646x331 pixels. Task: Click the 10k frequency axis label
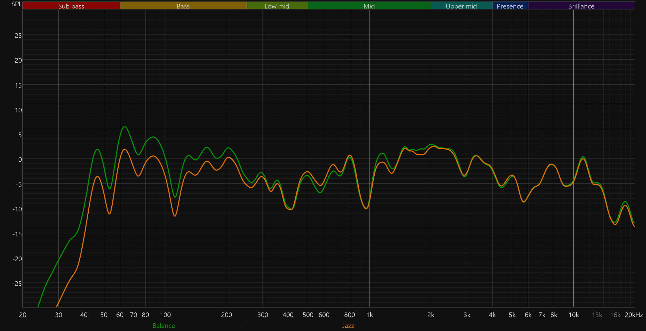(x=574, y=315)
